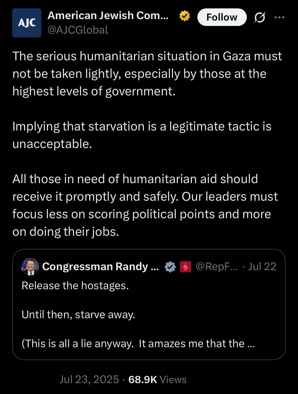Open Congressman Randy's profile photo
This screenshot has width=298, height=394.
point(30,267)
